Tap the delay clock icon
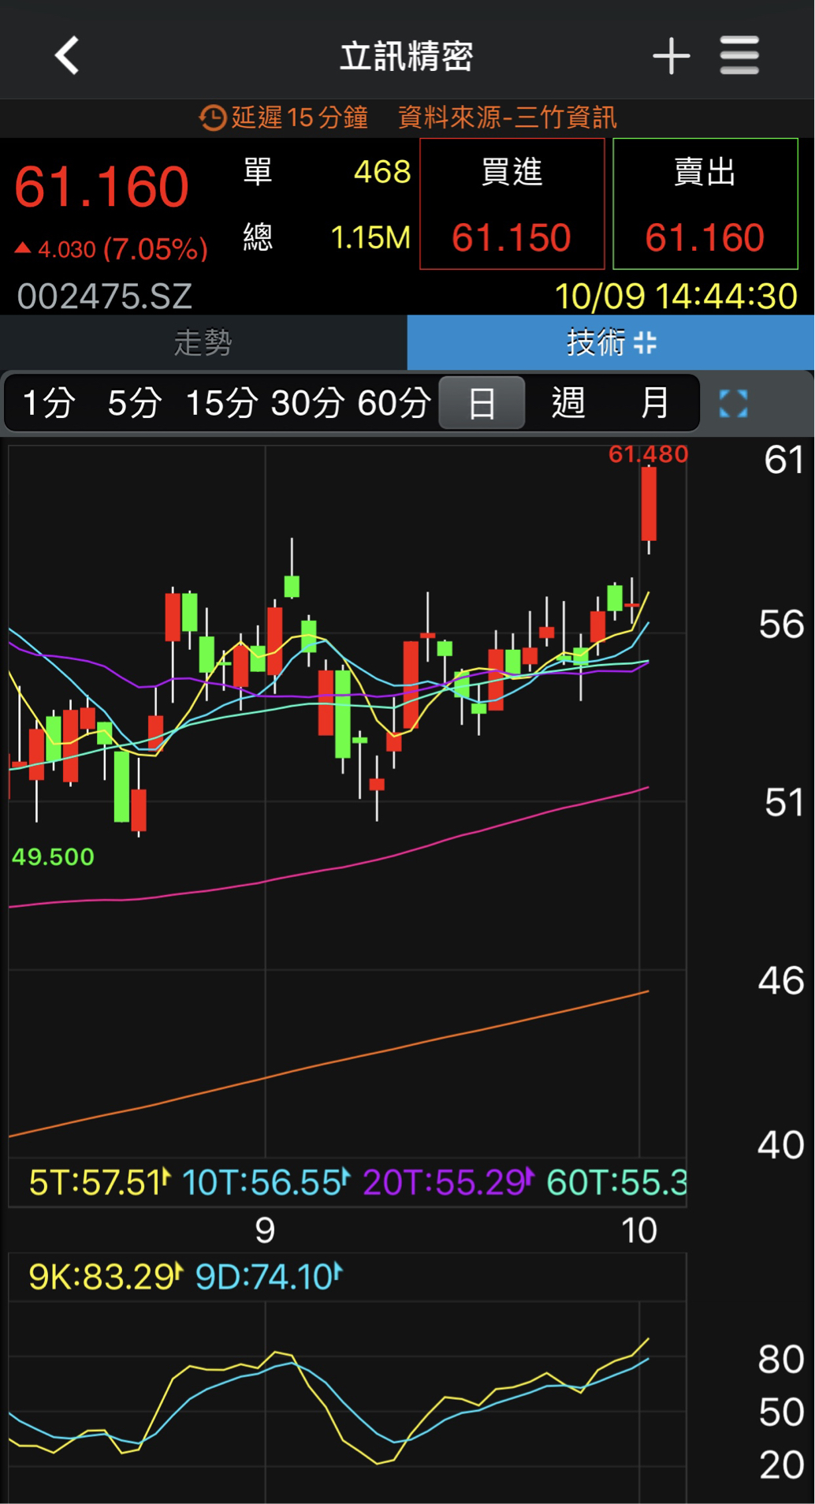This screenshot has width=815, height=1504. 212,118
